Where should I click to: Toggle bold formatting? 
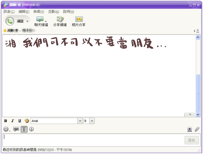[x=6, y=121]
